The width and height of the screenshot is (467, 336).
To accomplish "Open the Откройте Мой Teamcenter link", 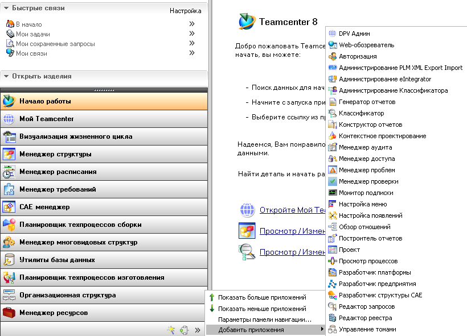I will pos(293,210).
